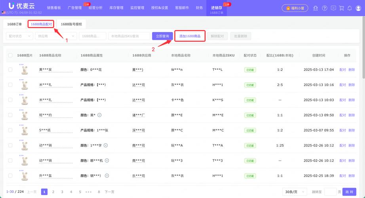Screen dimensions: 365x198
Task: Click product name 动***销 in T***A row
Action: 46,145
